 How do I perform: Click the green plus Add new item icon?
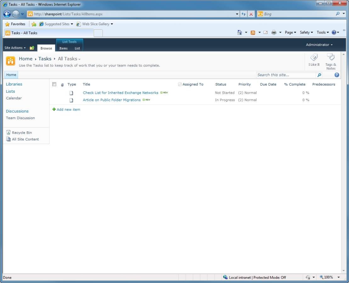(x=54, y=109)
